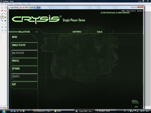Switch to the Crysis DX10 taskbar button

pyautogui.click(x=84, y=111)
